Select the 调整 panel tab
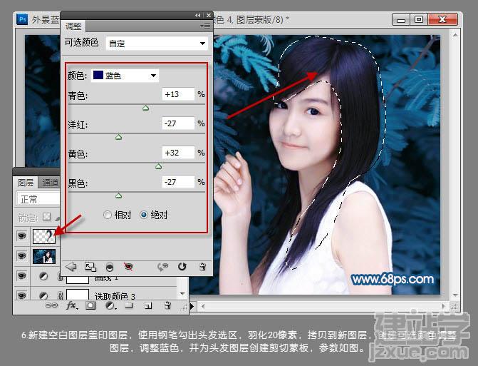 point(73,26)
